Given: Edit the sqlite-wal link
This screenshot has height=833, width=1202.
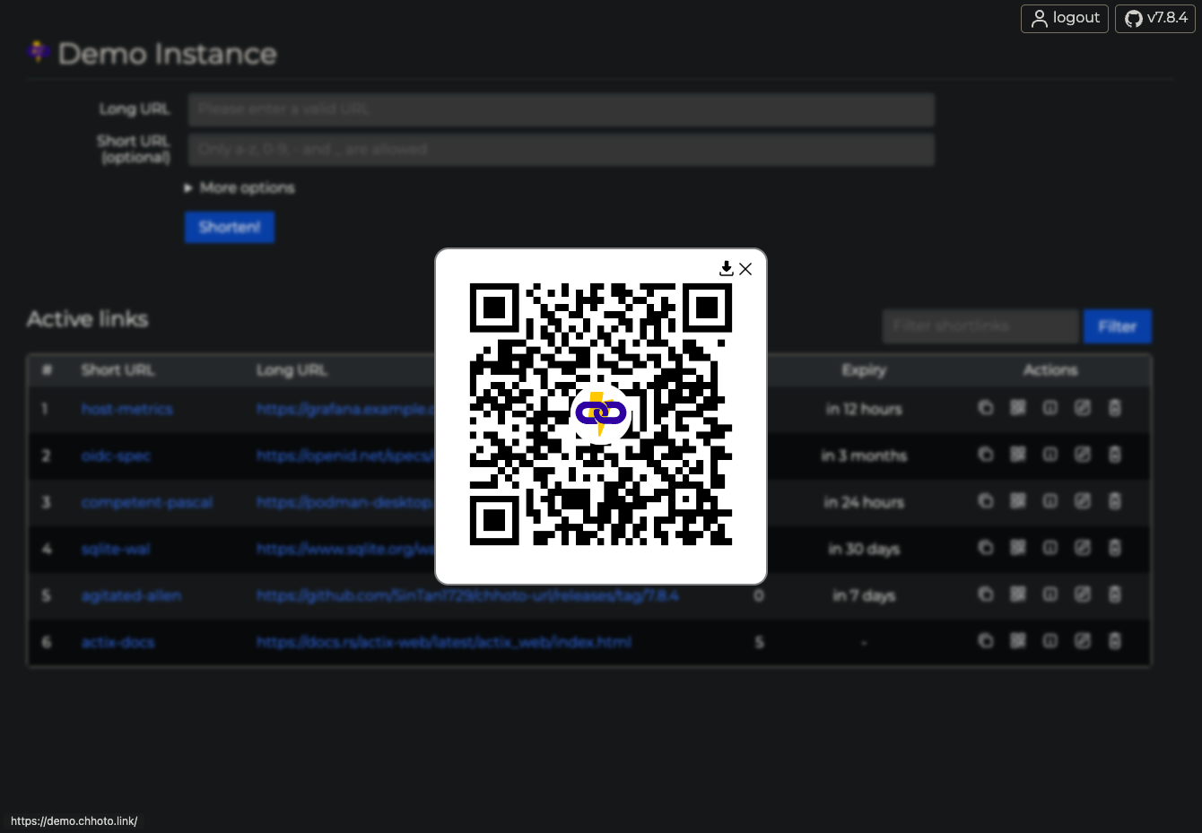Looking at the screenshot, I should tap(1083, 547).
